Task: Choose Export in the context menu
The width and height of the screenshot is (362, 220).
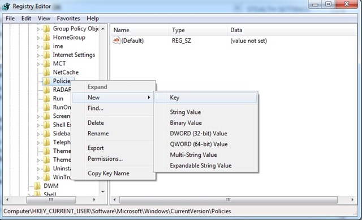Action: (x=112, y=148)
